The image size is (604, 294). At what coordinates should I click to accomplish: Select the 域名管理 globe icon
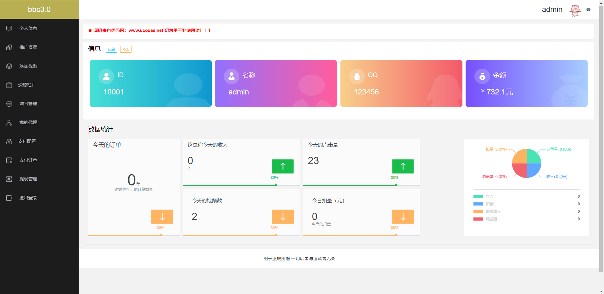point(9,104)
